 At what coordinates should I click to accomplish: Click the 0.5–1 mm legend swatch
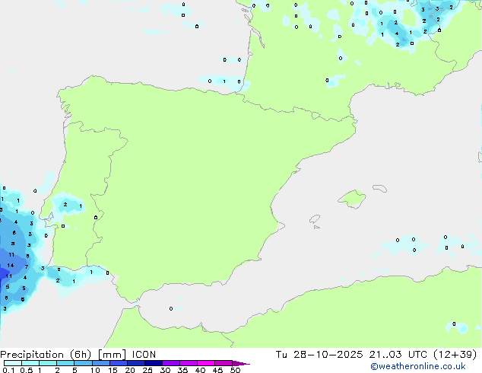pyautogui.click(x=30, y=363)
